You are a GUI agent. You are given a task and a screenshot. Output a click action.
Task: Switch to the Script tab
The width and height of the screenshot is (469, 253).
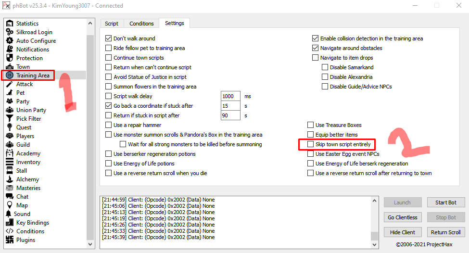pyautogui.click(x=112, y=24)
